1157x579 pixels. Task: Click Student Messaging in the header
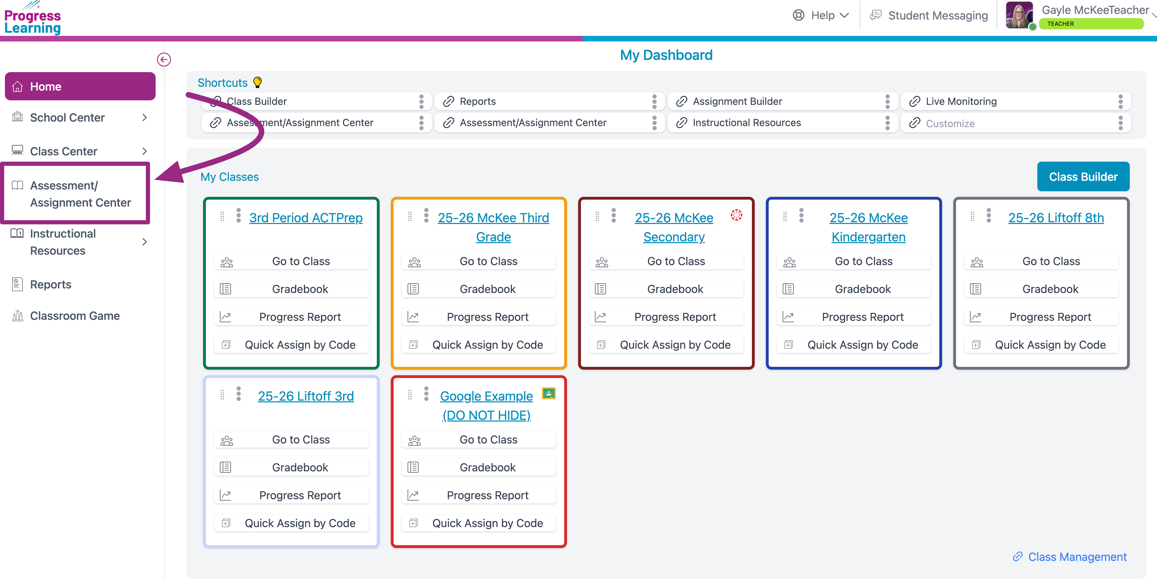point(938,15)
